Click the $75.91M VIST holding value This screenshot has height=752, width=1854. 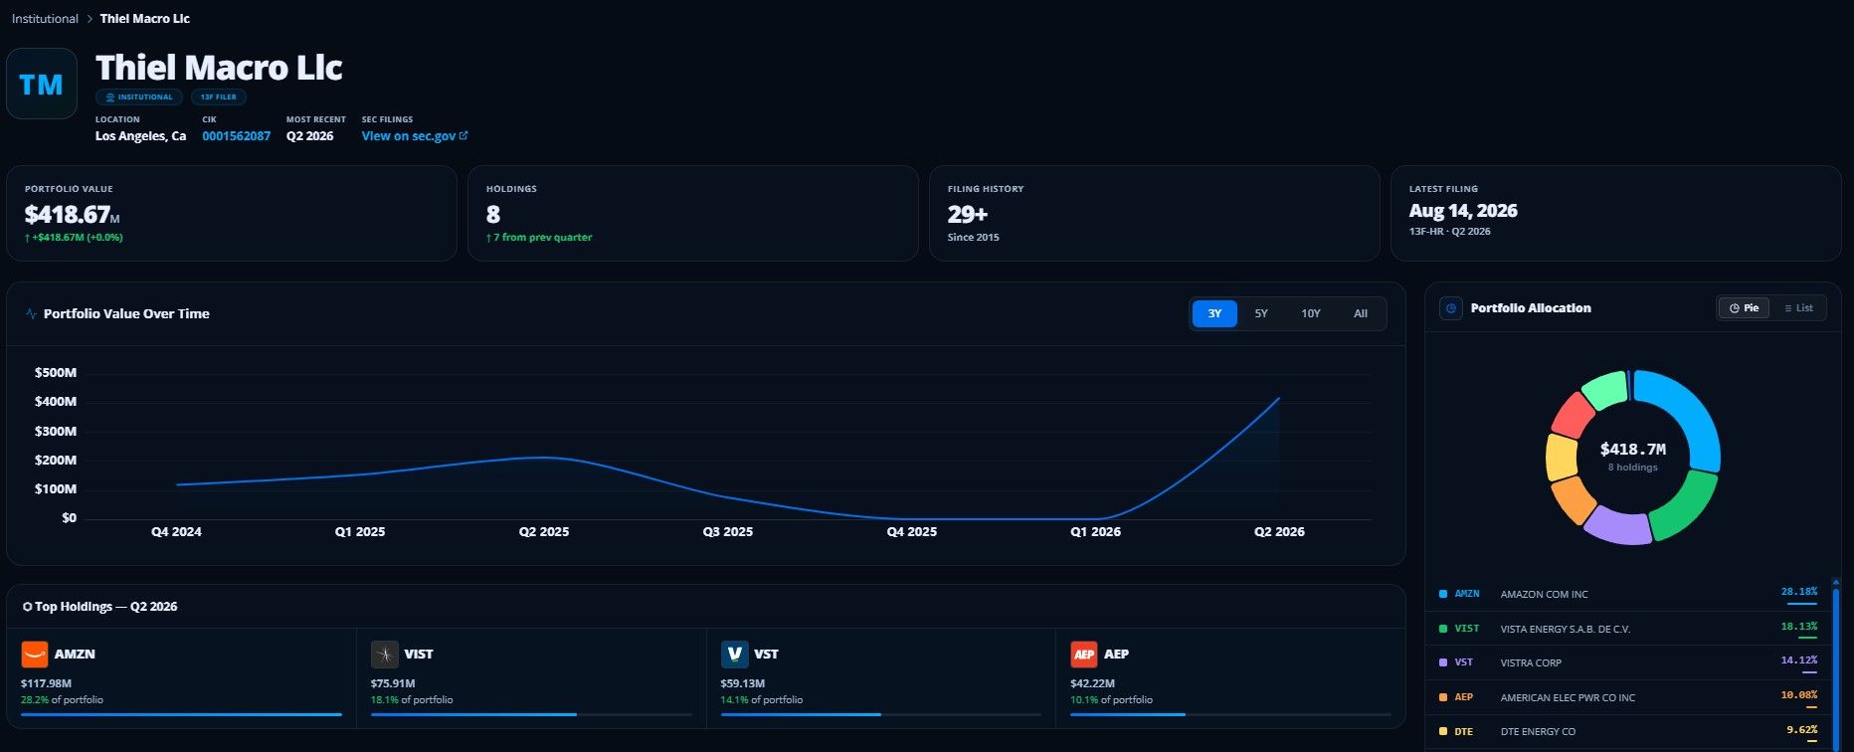tap(393, 683)
